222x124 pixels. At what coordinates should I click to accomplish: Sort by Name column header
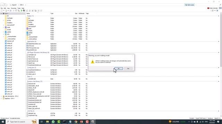pyautogui.click(x=28, y=13)
